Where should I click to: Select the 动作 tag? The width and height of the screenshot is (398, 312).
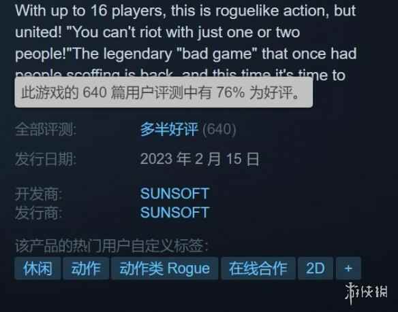click(x=86, y=268)
